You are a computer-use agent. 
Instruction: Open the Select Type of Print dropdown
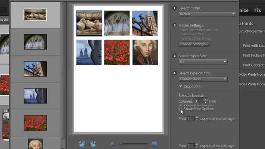203,79
